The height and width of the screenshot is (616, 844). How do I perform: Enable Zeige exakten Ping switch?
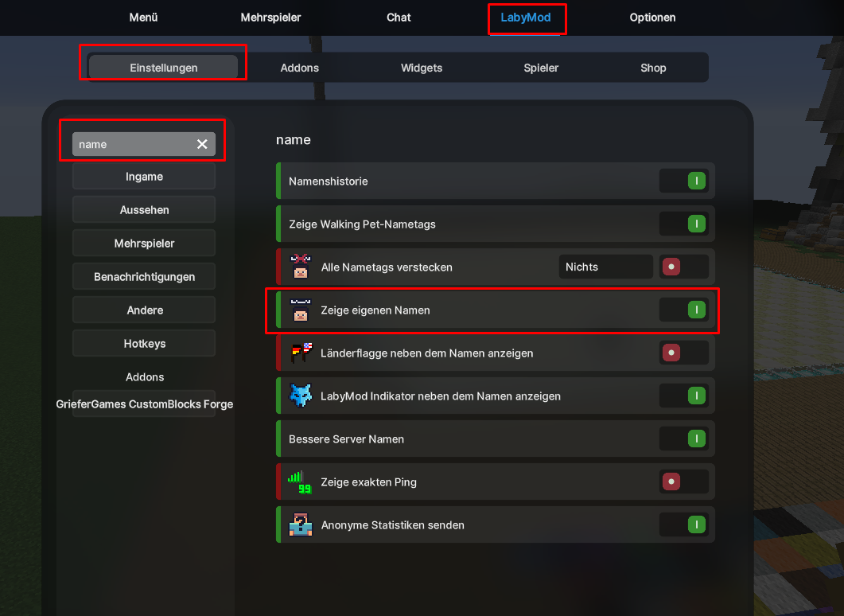(x=683, y=482)
